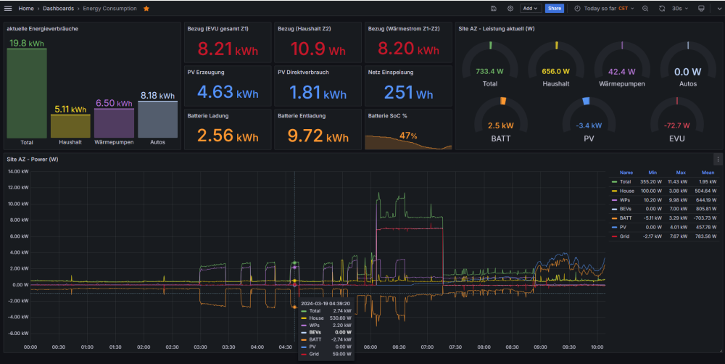Toggle the Total series in the legend
The width and height of the screenshot is (725, 364).
[625, 182]
